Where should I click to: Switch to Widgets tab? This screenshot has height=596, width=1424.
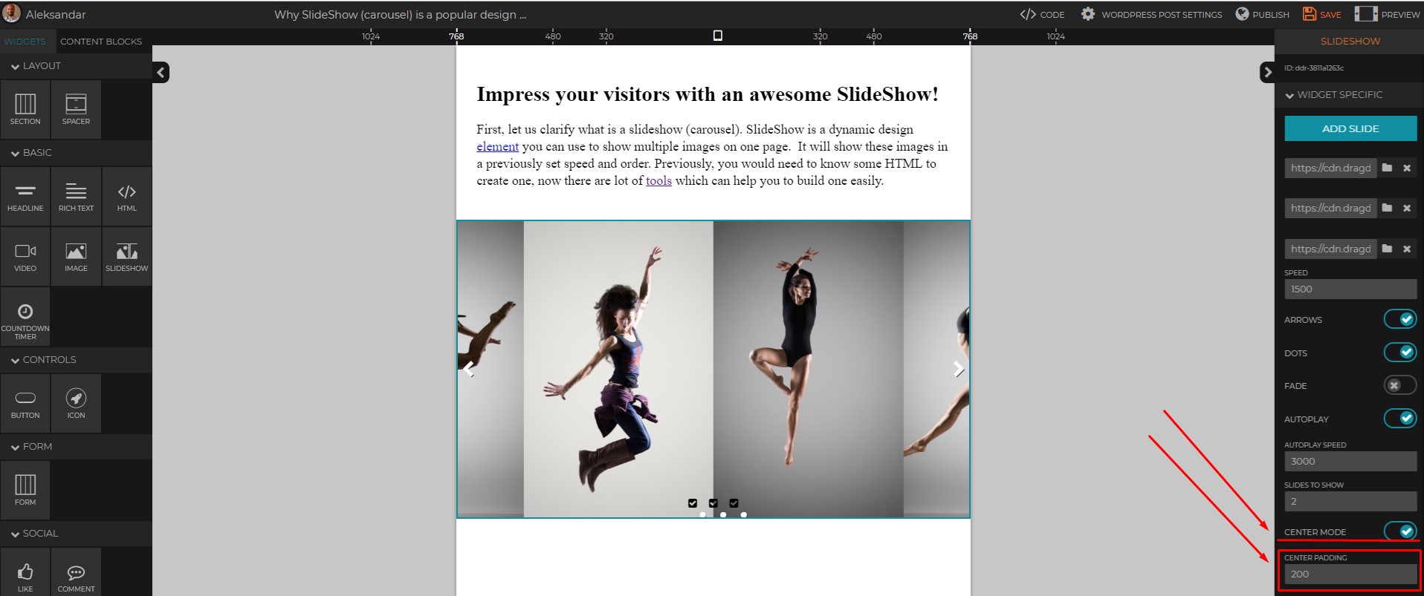[25, 42]
